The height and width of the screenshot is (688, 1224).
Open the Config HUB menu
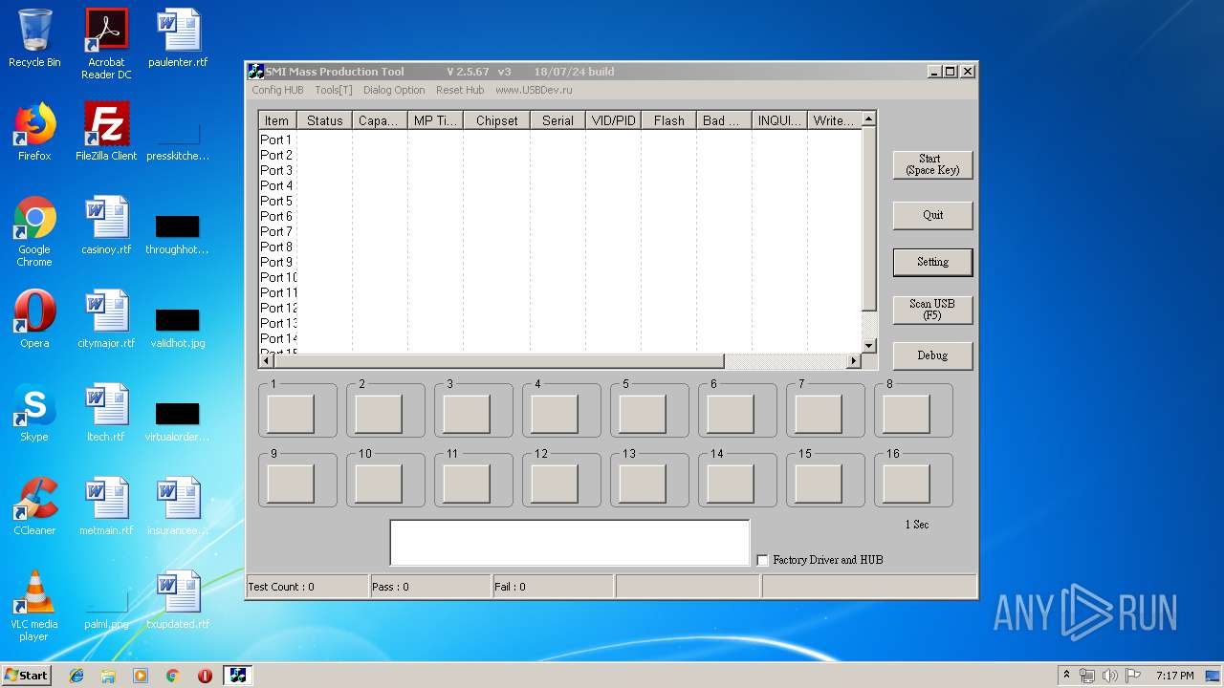click(277, 90)
